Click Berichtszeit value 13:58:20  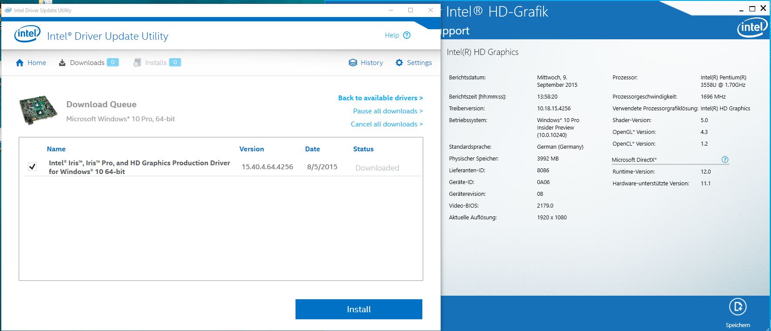547,97
